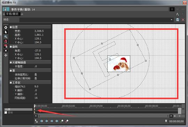Click the crop rectangle's leftmost corner handle
The width and height of the screenshot is (188, 127).
pos(74,58)
